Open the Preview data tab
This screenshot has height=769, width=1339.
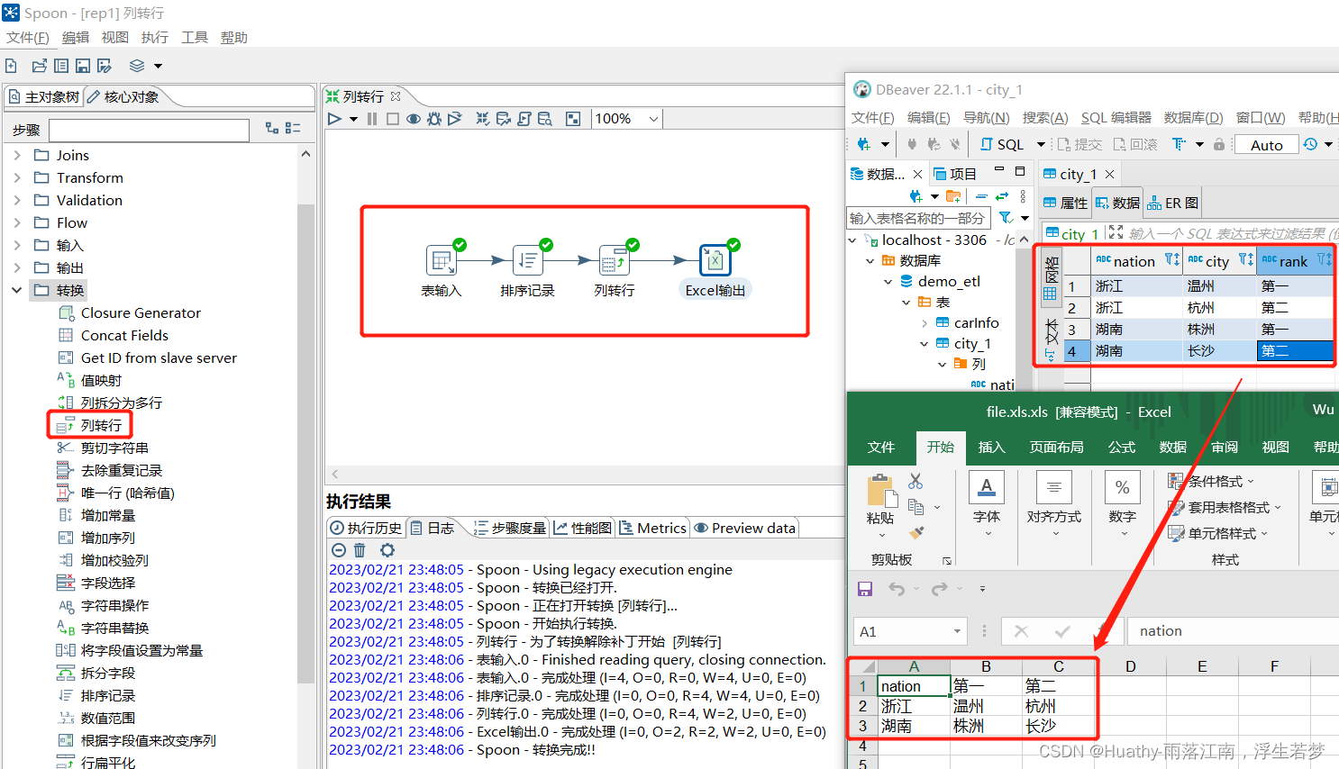745,529
